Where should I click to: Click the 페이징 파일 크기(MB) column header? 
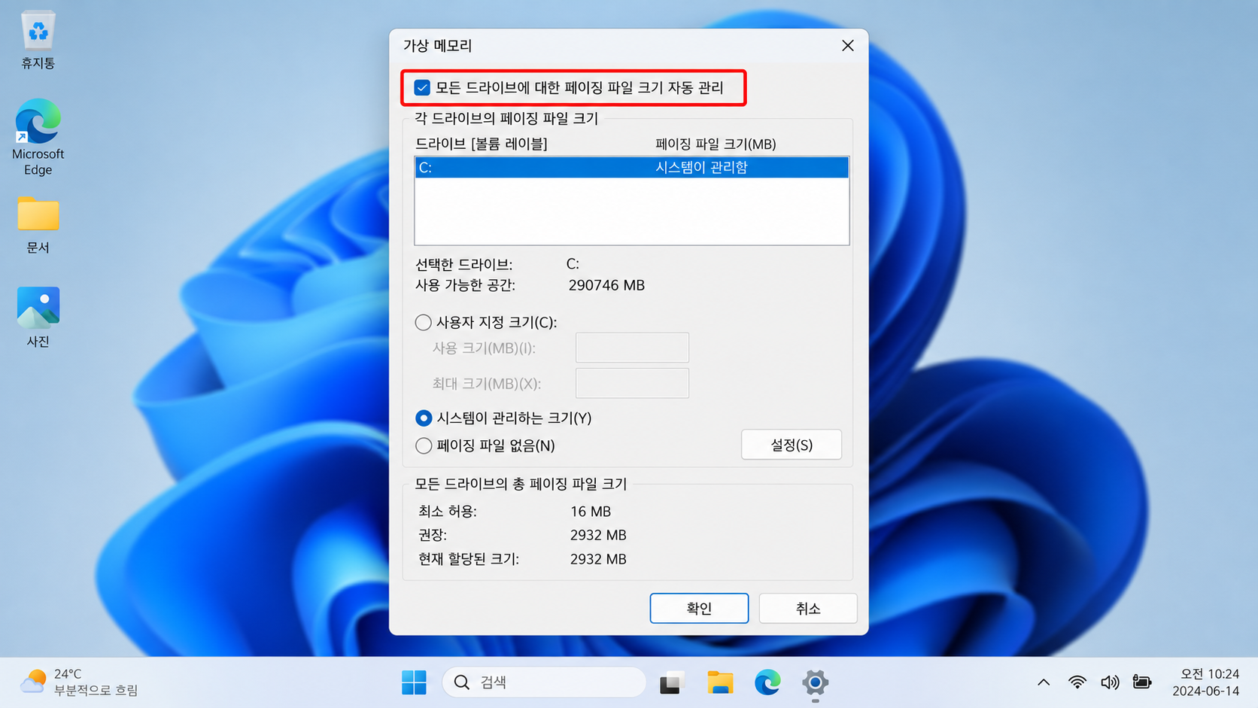[716, 144]
